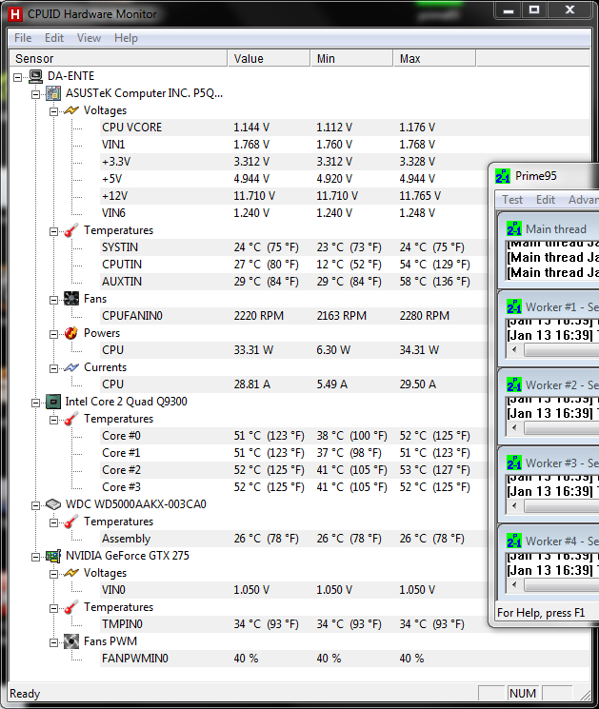Click the Prime95 Worker #4 icon
The image size is (599, 709).
(x=514, y=542)
